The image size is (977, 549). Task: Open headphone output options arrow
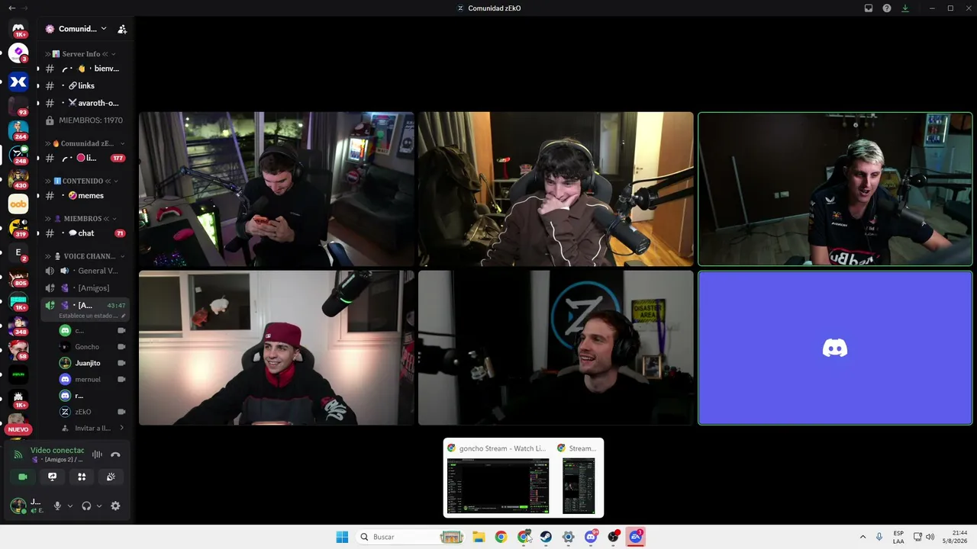point(99,506)
